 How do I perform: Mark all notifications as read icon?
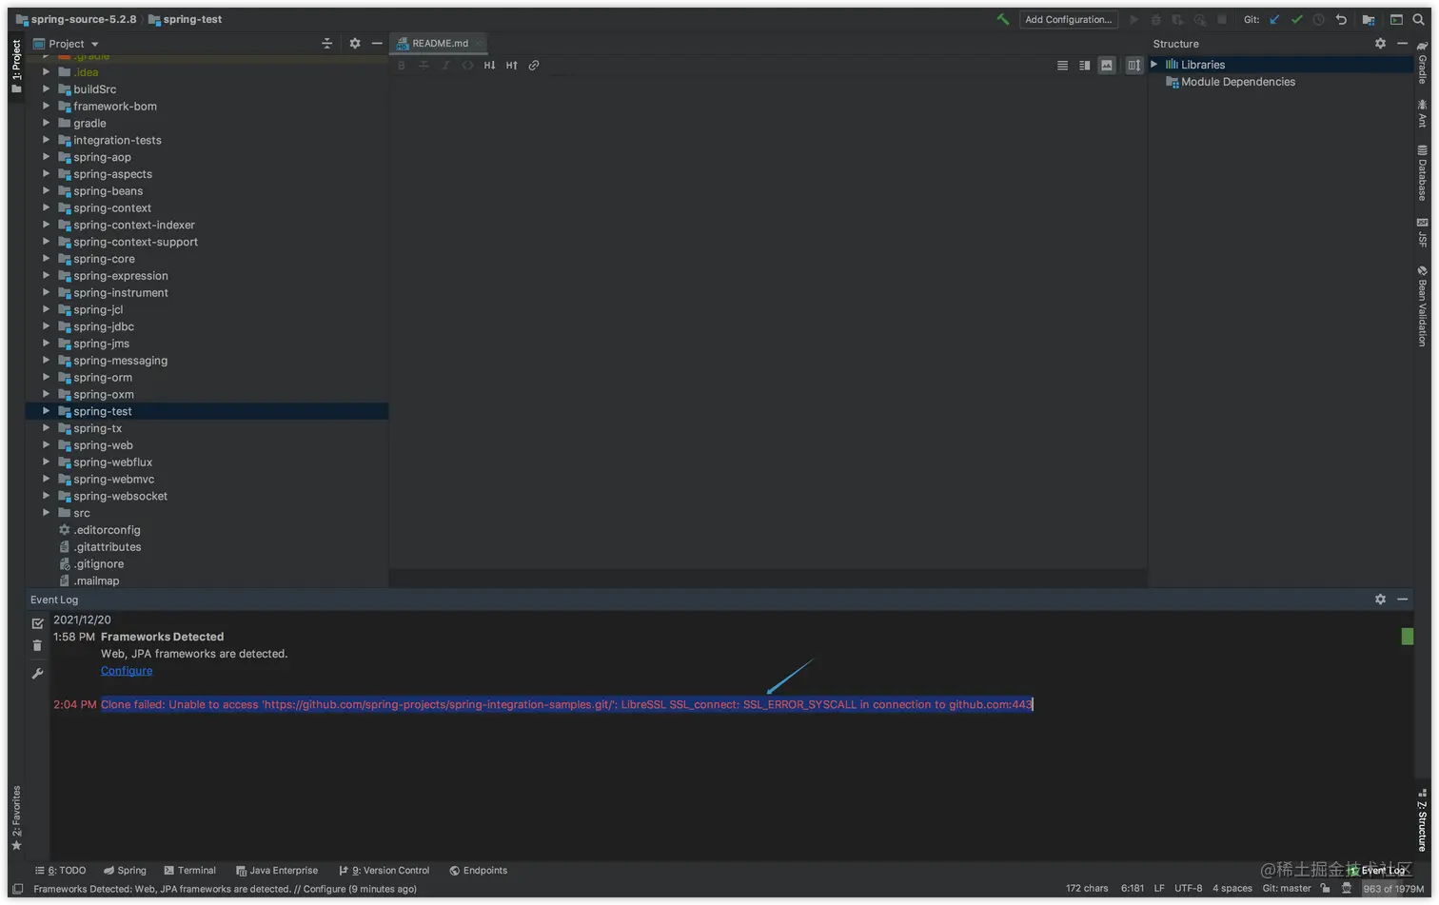tap(37, 623)
